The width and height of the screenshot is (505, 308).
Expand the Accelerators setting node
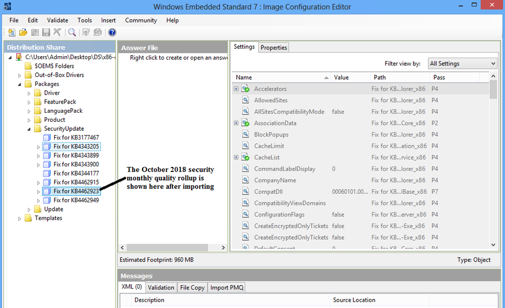(236, 89)
